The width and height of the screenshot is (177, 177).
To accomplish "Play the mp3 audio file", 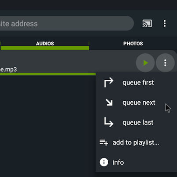I will pos(145,63).
